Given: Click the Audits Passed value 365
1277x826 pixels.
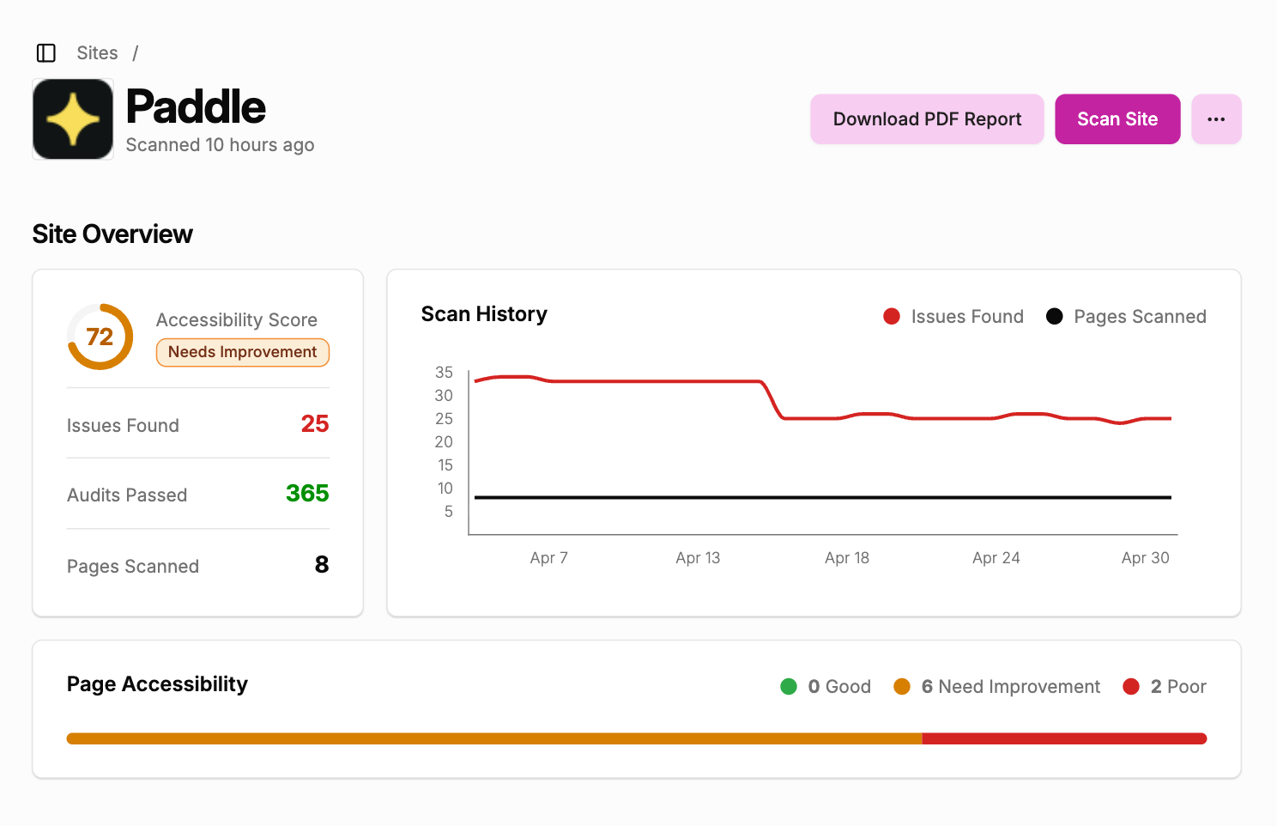Looking at the screenshot, I should pyautogui.click(x=307, y=494).
